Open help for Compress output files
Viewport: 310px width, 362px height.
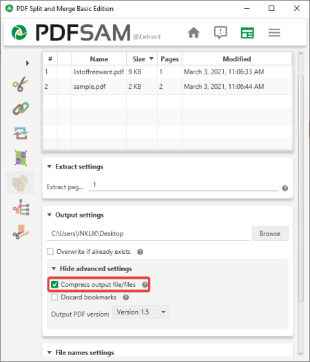click(x=145, y=285)
